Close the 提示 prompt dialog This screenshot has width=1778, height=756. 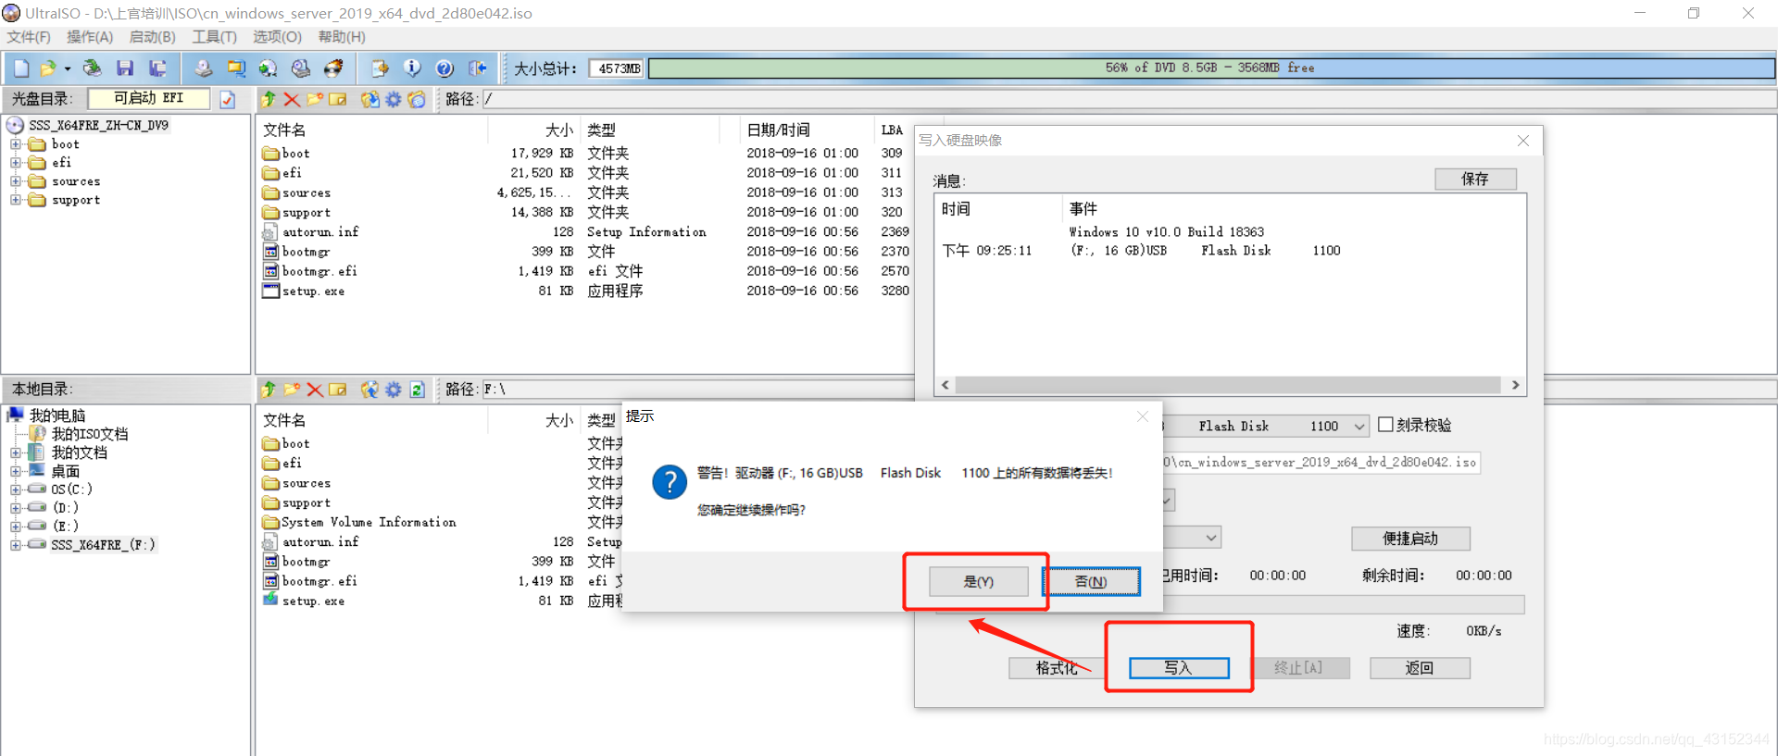[1143, 416]
